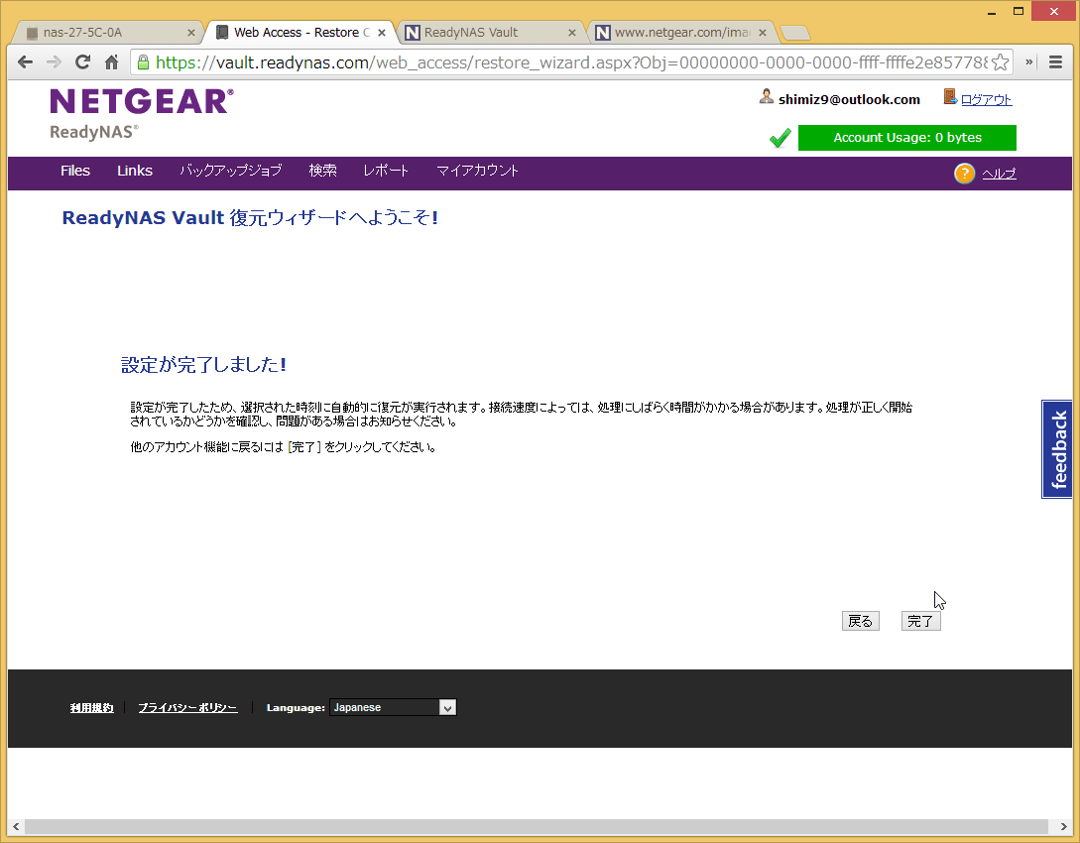Go to browser home page icon
The width and height of the screenshot is (1080, 843).
pyautogui.click(x=111, y=61)
